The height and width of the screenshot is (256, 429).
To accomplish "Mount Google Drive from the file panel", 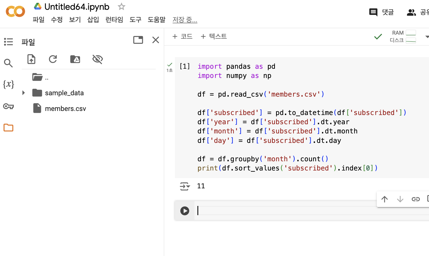I will tap(75, 59).
